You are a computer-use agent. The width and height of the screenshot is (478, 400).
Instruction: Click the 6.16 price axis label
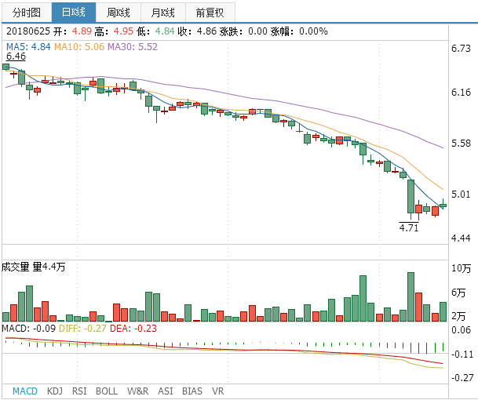tap(461, 93)
